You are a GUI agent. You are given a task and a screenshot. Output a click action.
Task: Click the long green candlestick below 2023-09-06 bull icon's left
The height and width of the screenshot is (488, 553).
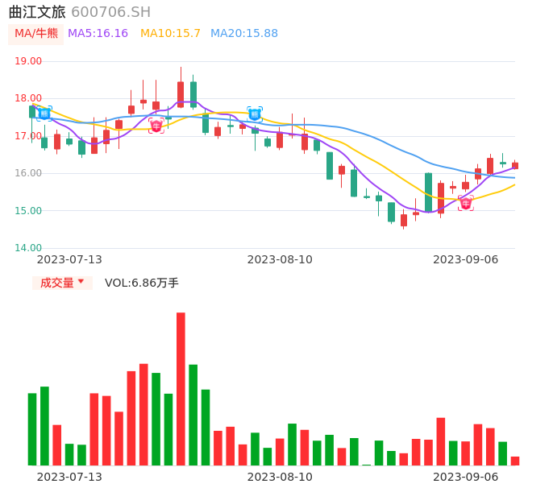coord(428,192)
